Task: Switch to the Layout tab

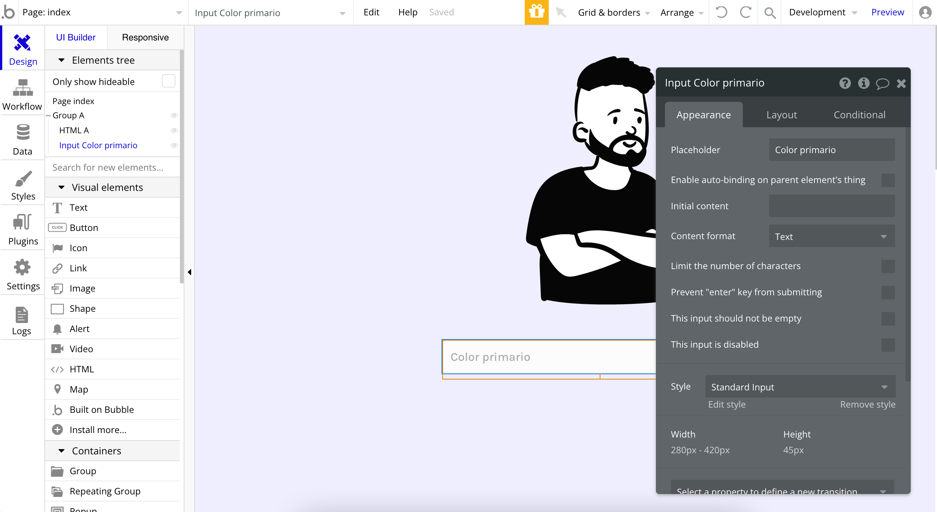Action: tap(781, 115)
